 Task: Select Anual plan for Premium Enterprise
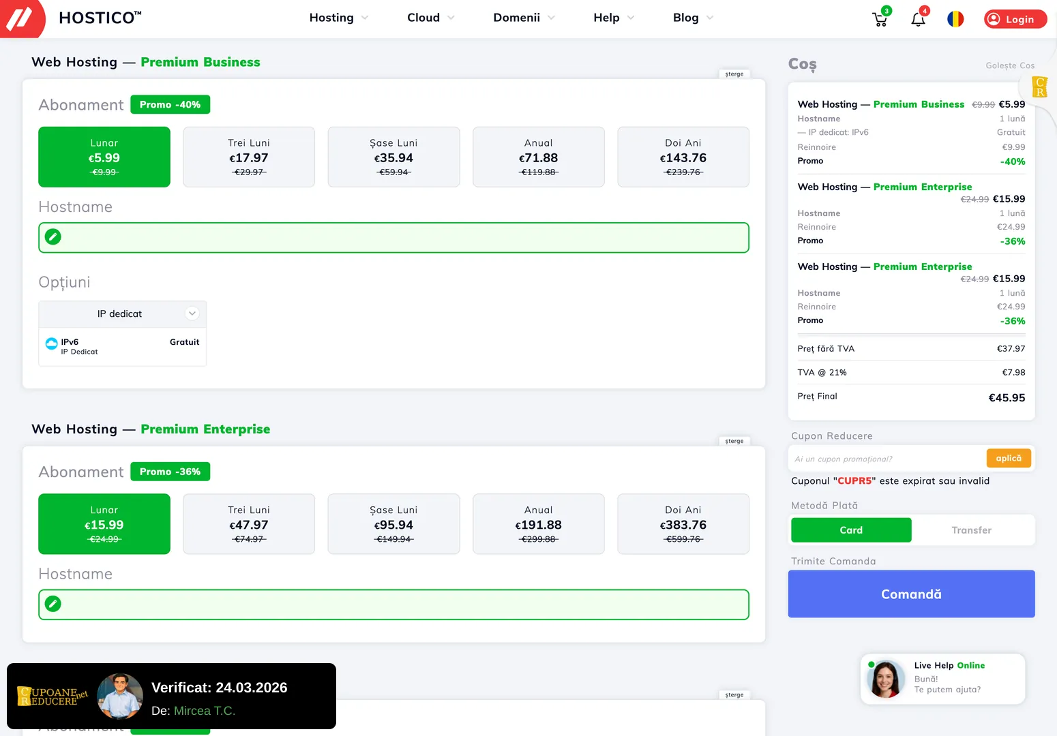[x=538, y=524]
